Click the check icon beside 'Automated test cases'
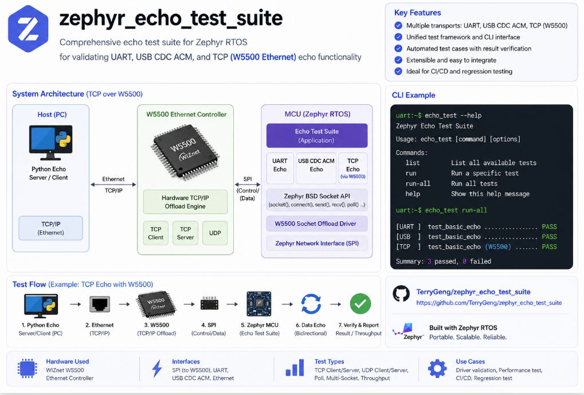584x395 pixels. pos(398,48)
